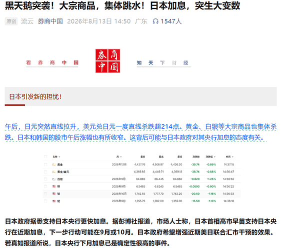
Task: Click the 券商中国 red logo image
Action: 108,61
